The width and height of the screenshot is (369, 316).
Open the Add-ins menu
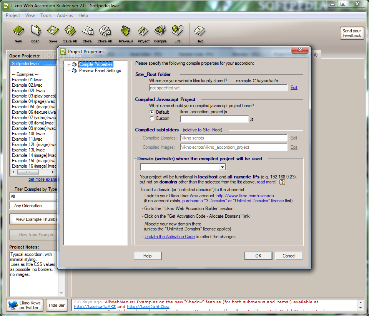tap(65, 15)
